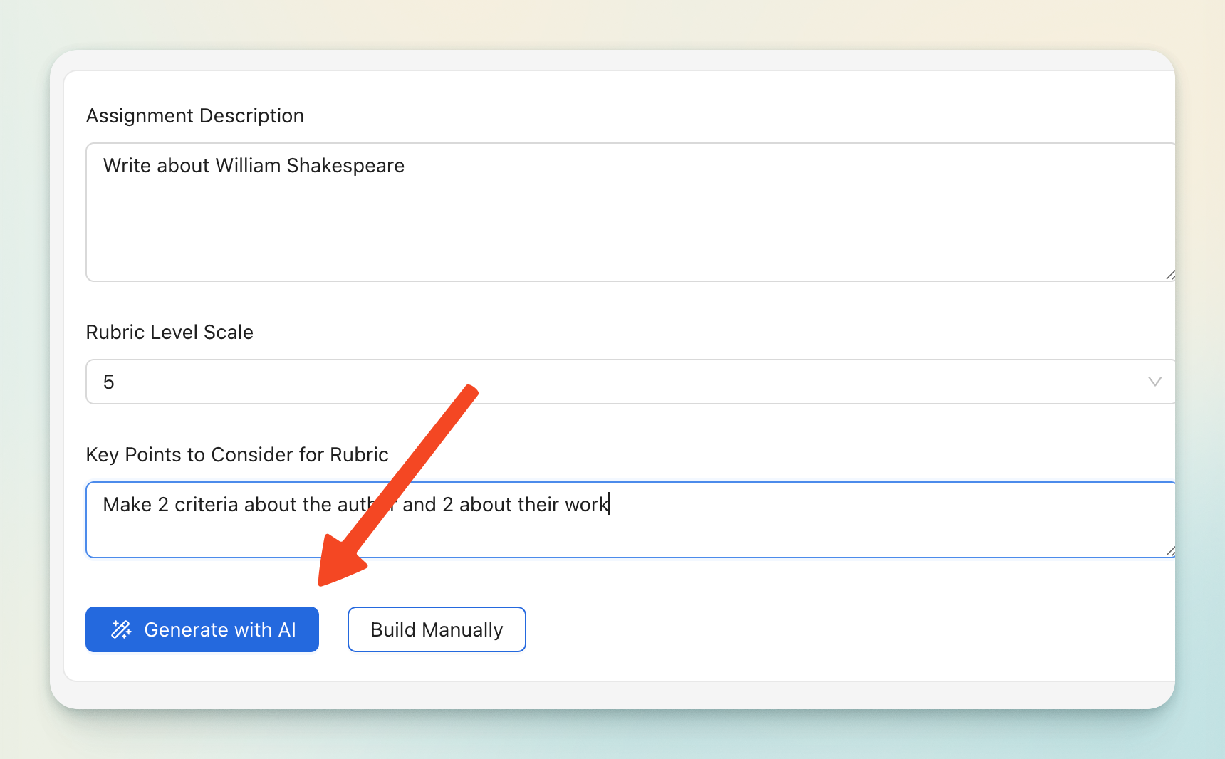Click the Key Points field resize handle
This screenshot has width=1225, height=759.
pyautogui.click(x=1169, y=551)
